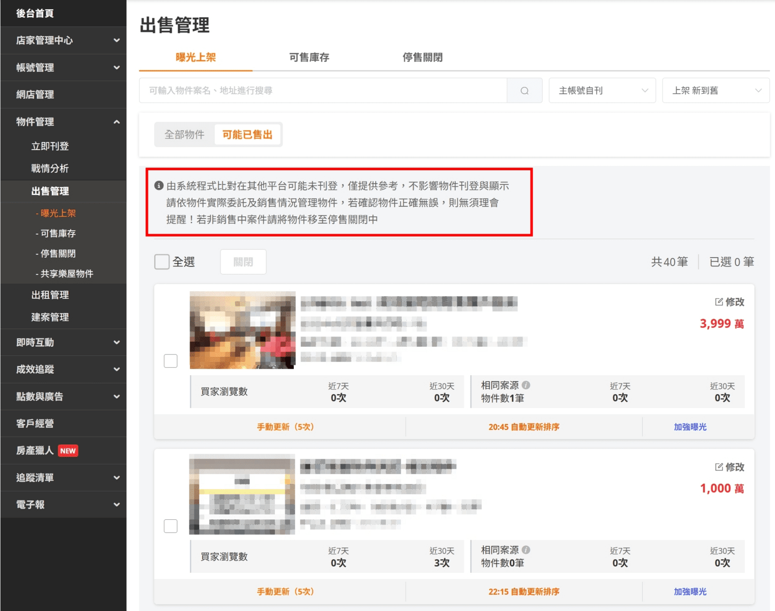775x611 pixels.
Task: Click the 修改 edit icon on the 3,999 萬 listing
Action: click(719, 302)
